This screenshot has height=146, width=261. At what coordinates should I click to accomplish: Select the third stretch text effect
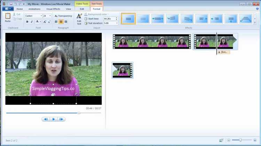coord(158,19)
